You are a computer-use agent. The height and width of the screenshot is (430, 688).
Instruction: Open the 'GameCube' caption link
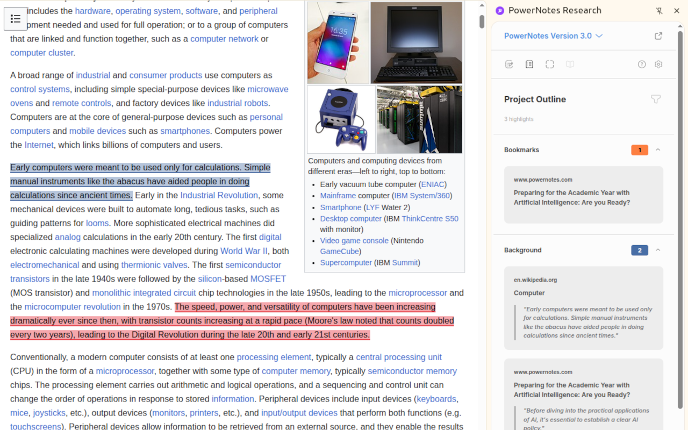coord(339,252)
